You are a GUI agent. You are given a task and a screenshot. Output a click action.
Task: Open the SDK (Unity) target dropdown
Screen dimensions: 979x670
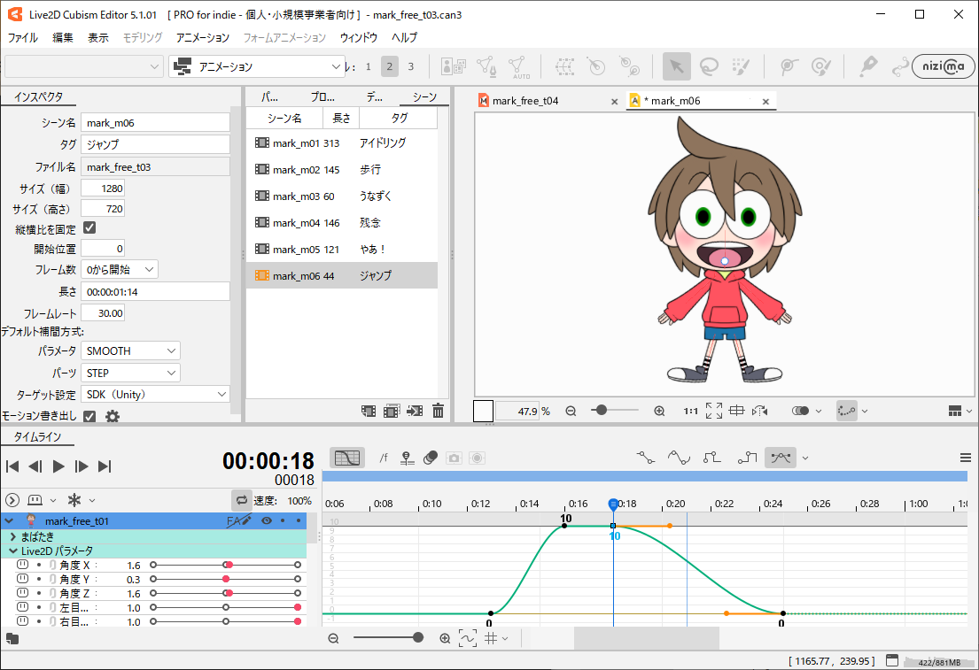[x=155, y=395]
